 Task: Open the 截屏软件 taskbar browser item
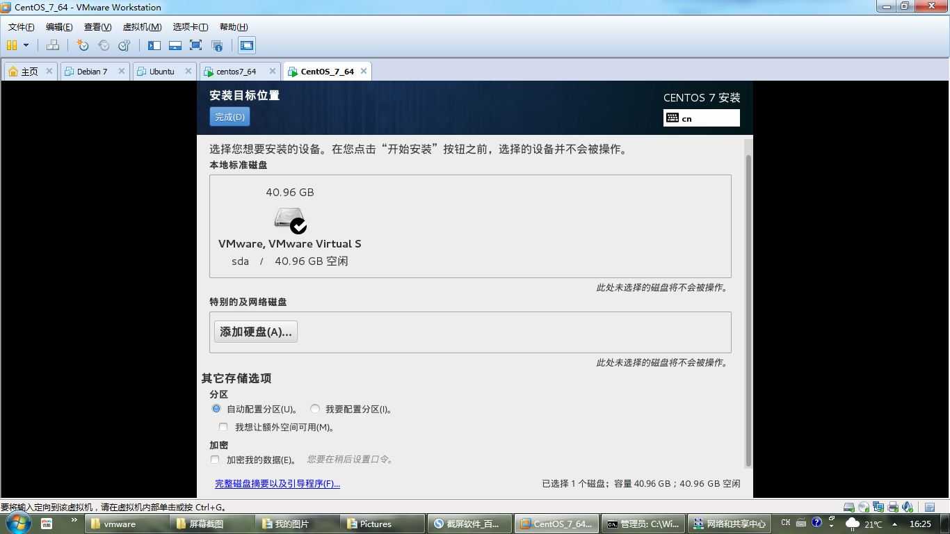469,524
